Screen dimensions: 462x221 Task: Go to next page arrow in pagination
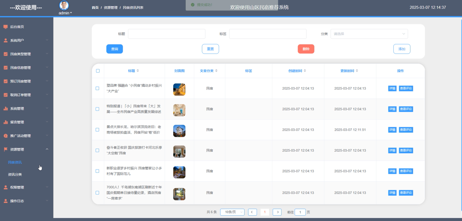coord(277,212)
